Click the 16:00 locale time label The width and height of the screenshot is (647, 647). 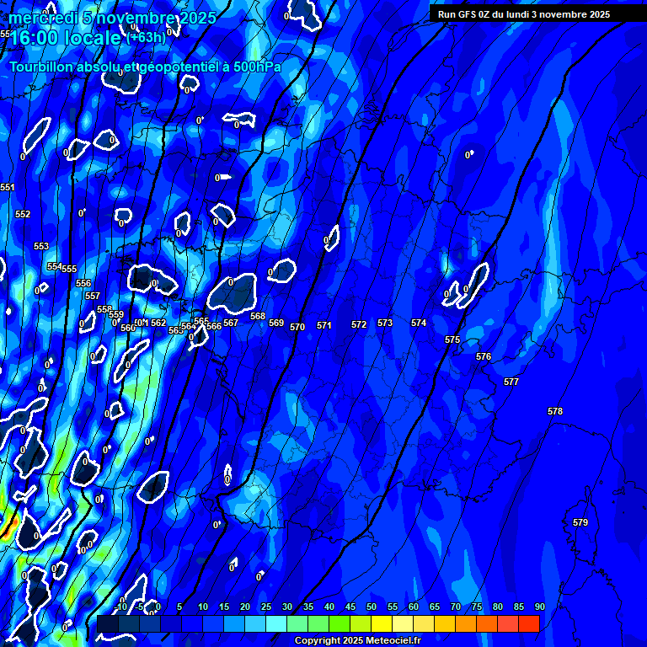coord(66,38)
